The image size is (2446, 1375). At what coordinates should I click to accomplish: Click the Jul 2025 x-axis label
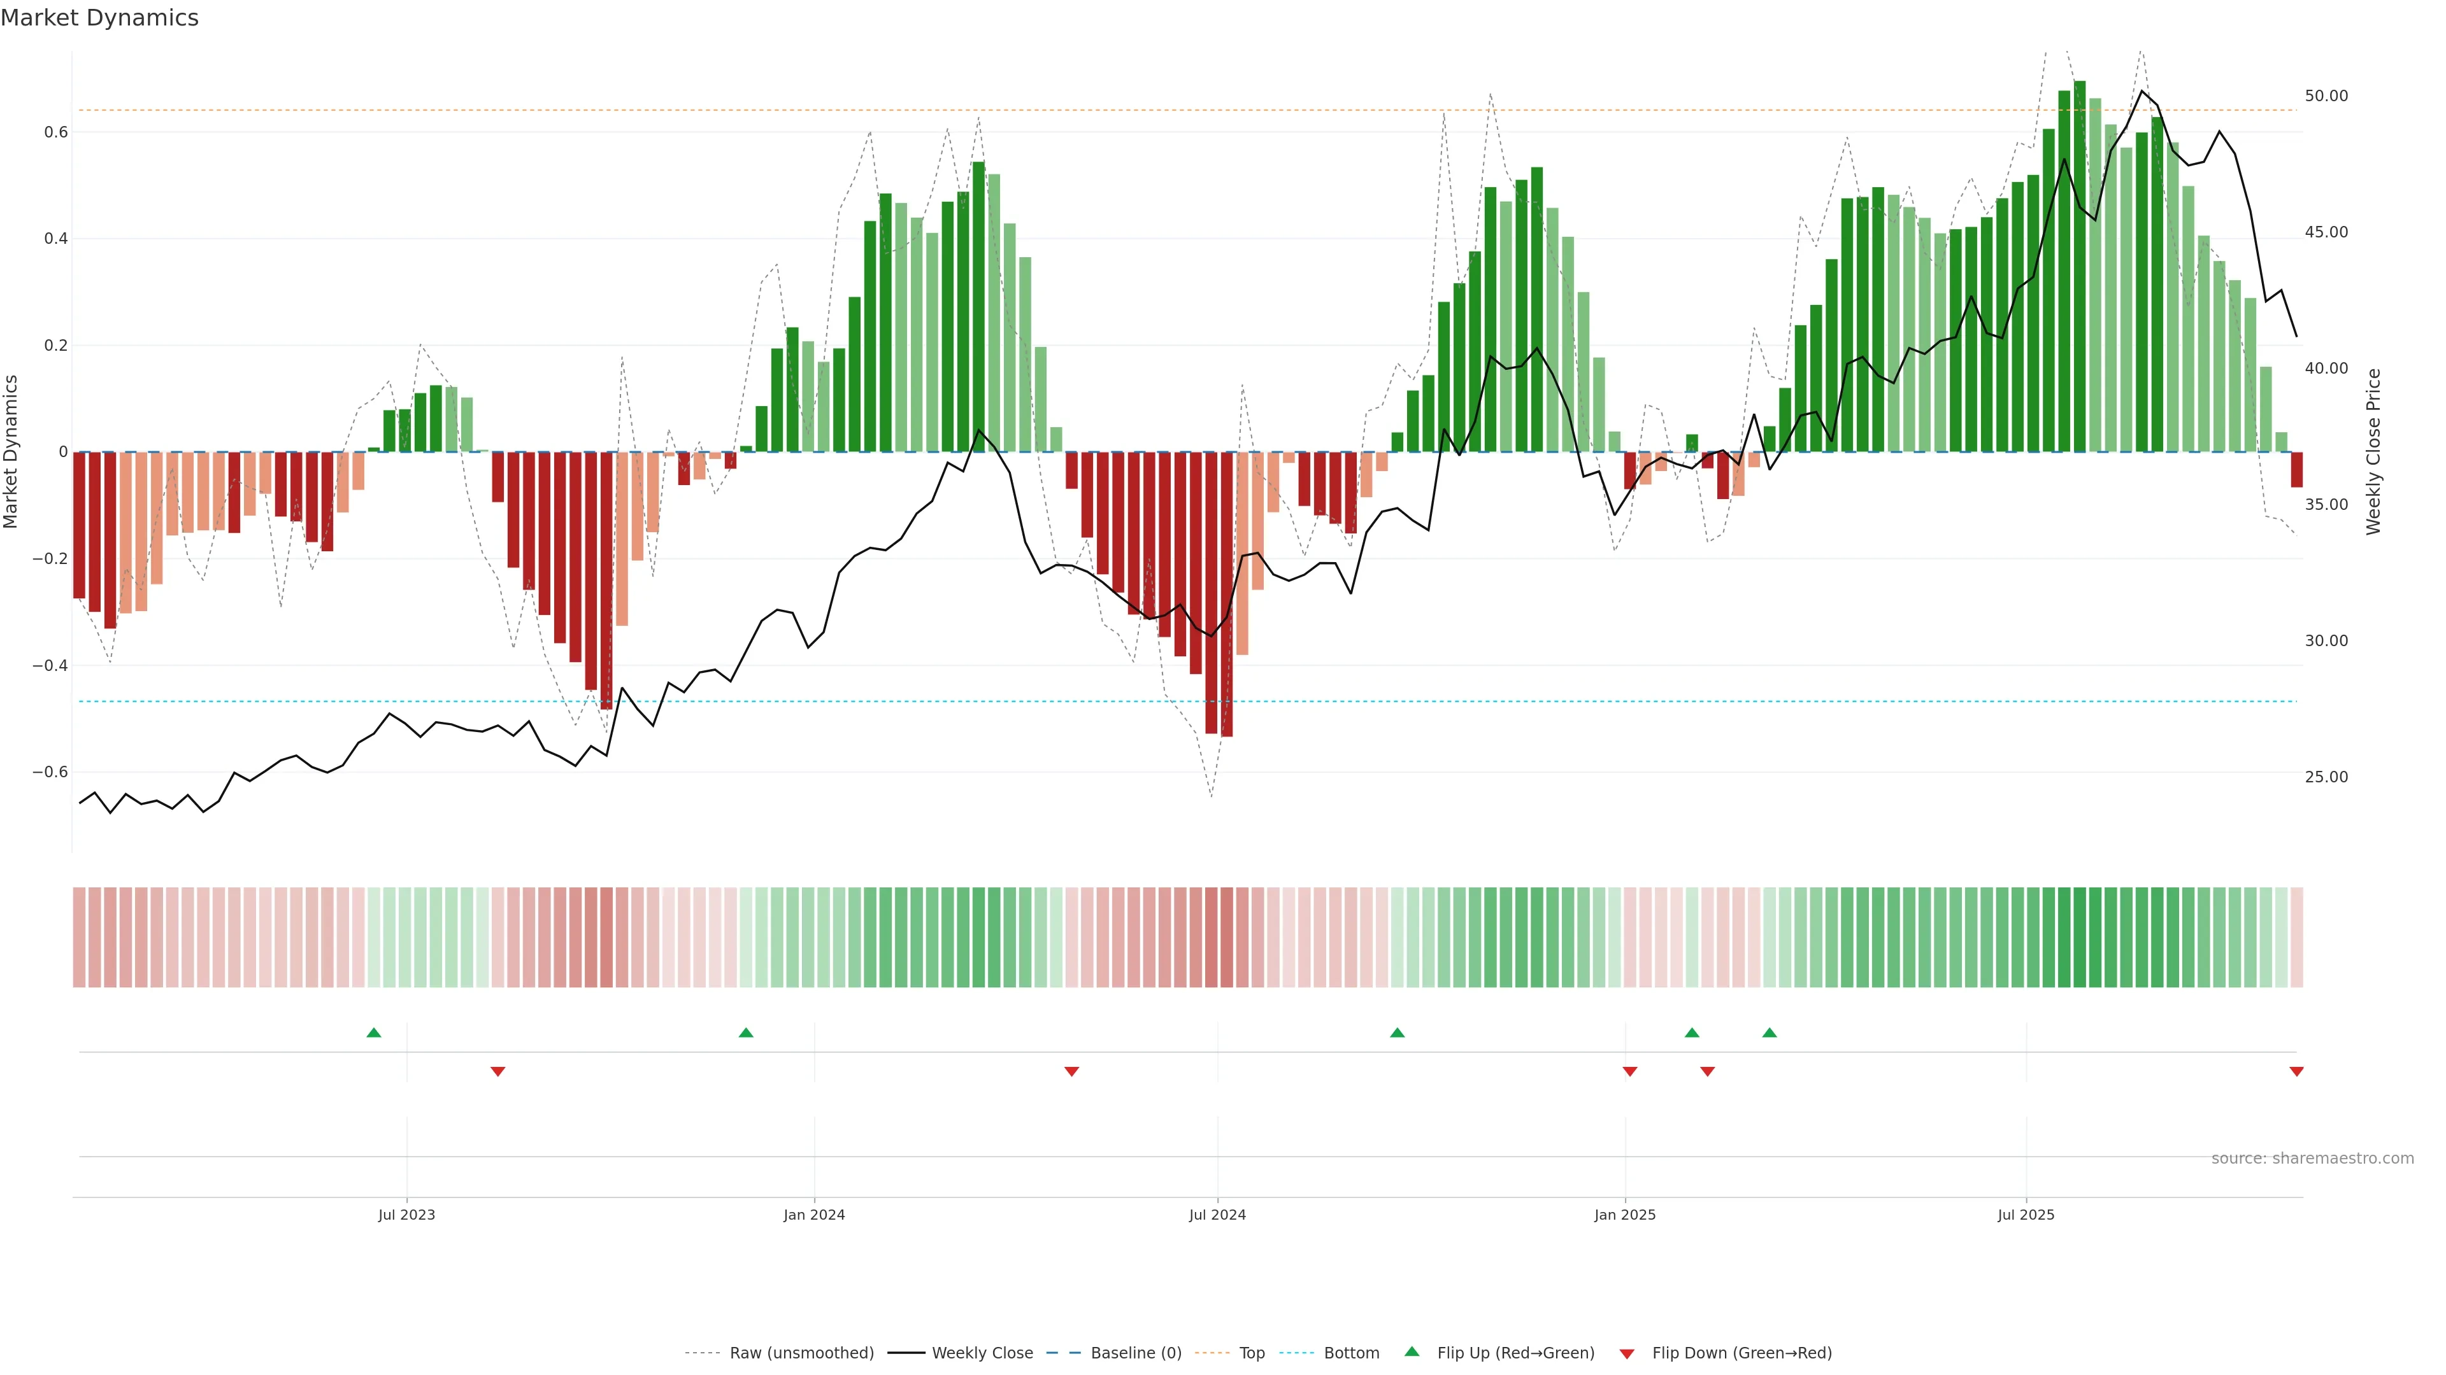[x=2026, y=1215]
